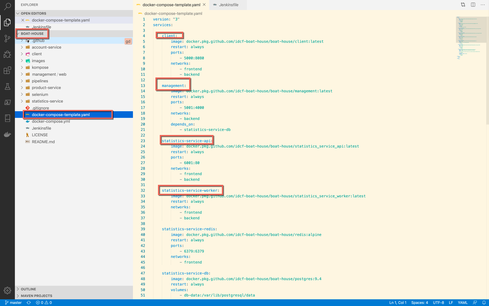Open errors and warnings count
The height and width of the screenshot is (306, 489).
pyautogui.click(x=44, y=303)
